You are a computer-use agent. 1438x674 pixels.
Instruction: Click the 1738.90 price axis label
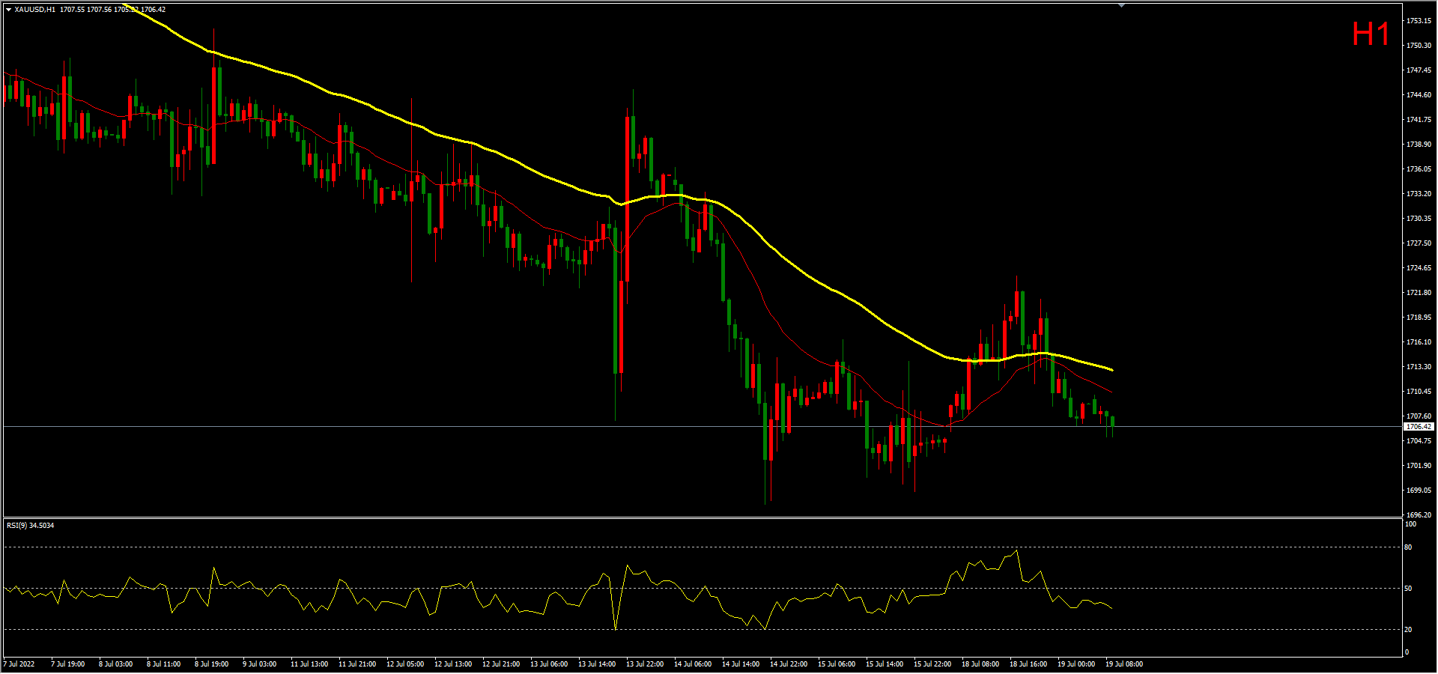pos(1419,145)
